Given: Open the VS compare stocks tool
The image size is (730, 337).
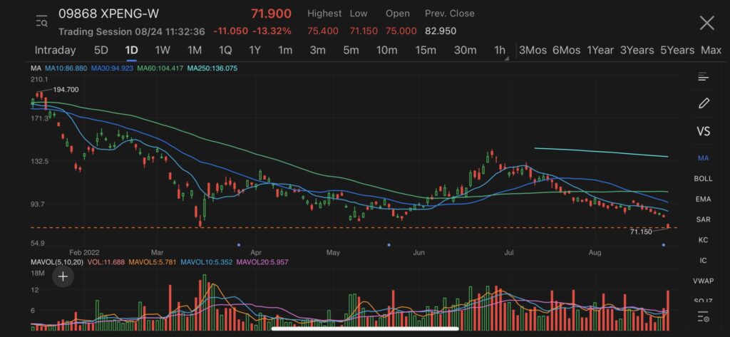Looking at the screenshot, I should click(703, 131).
